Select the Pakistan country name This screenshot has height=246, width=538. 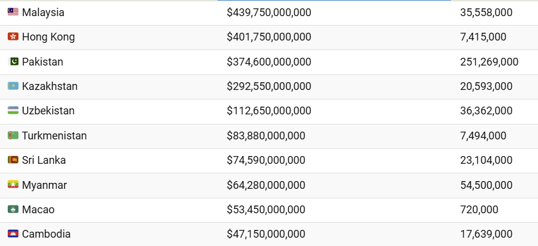pyautogui.click(x=42, y=62)
